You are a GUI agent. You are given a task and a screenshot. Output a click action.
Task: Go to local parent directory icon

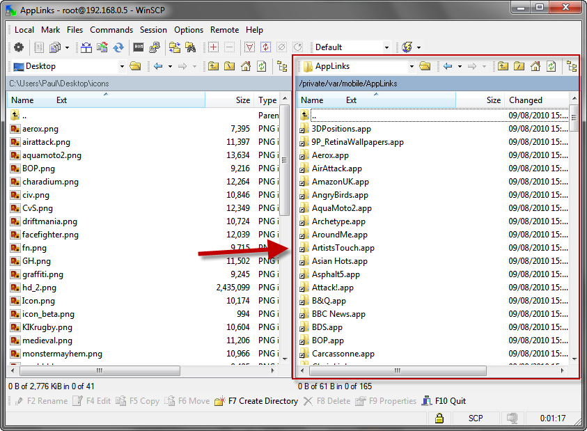(x=213, y=66)
